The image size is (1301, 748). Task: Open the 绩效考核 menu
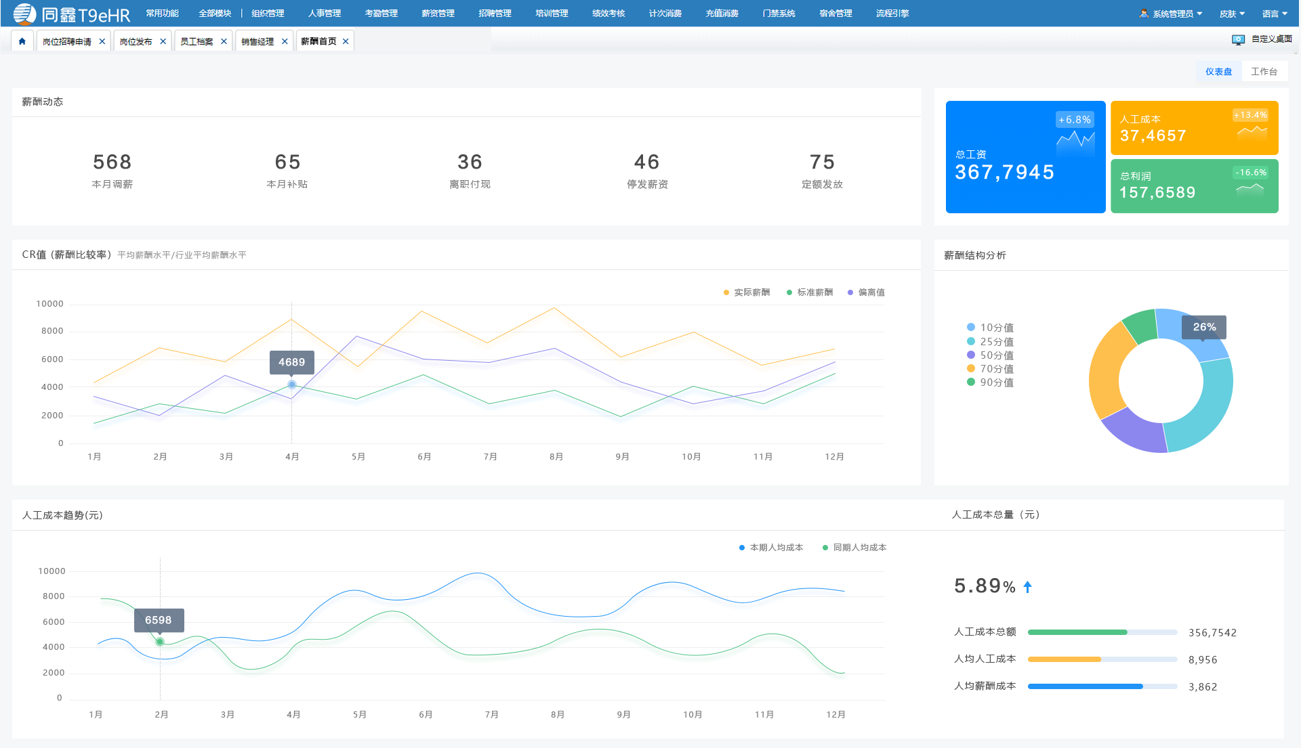[608, 14]
